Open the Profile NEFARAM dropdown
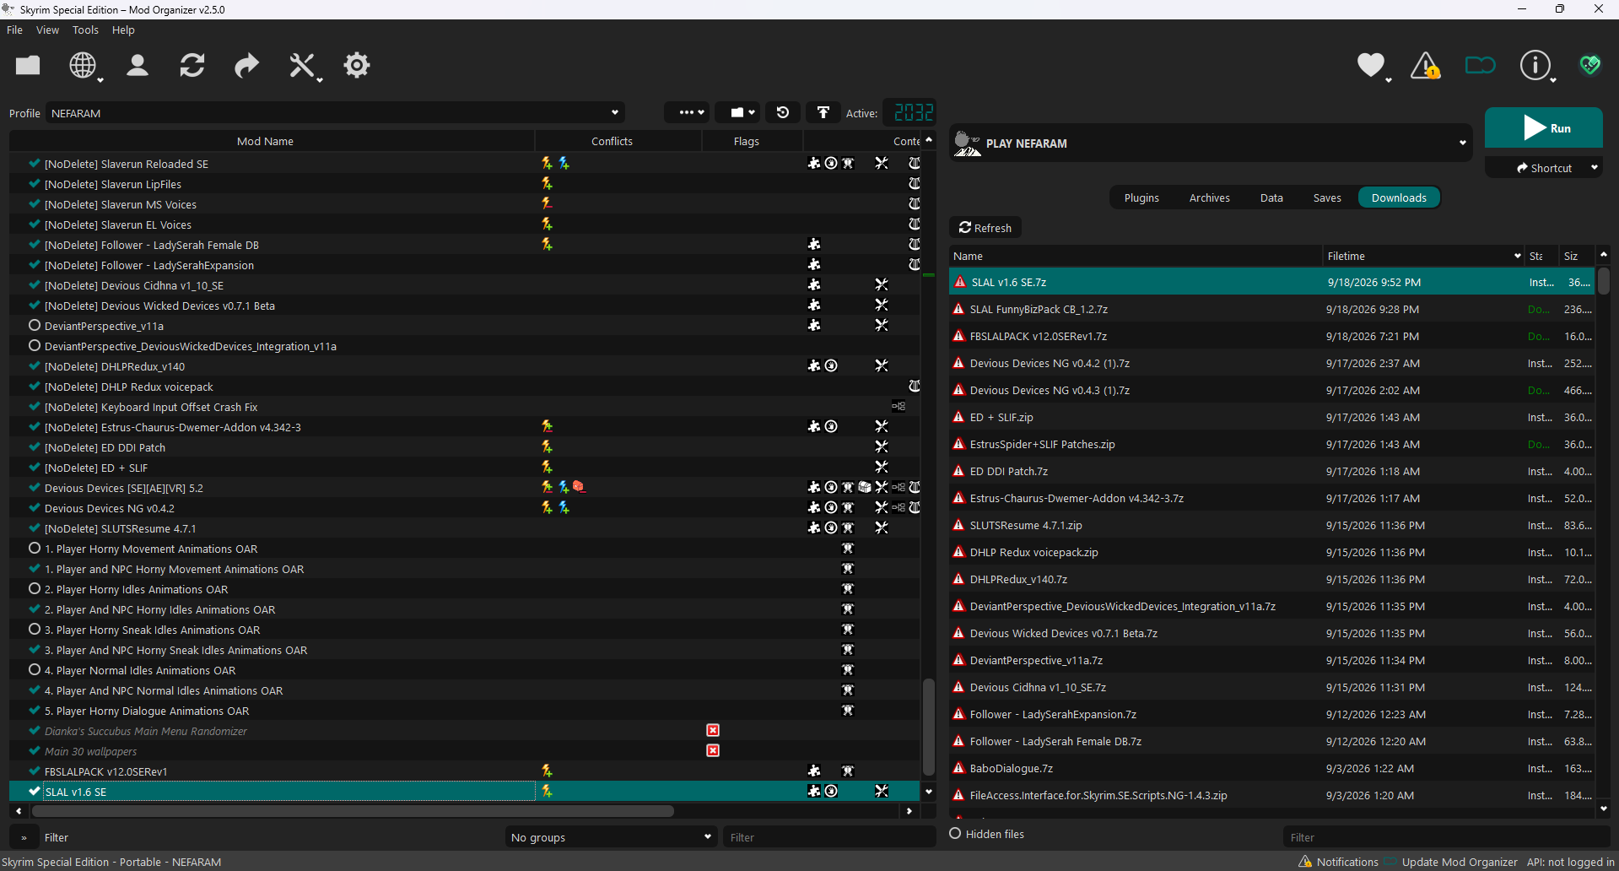Viewport: 1619px width, 871px height. pyautogui.click(x=336, y=113)
